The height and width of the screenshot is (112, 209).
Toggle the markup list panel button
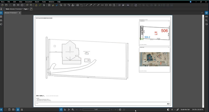click(x=1, y=110)
